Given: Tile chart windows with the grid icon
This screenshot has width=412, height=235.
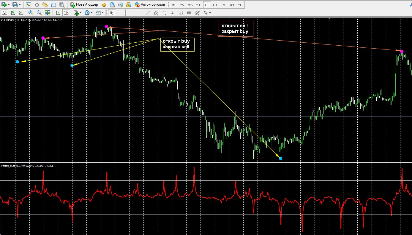Looking at the screenshot, I should tap(48, 13).
